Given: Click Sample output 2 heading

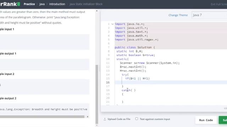Looking at the screenshot, I should (x=8, y=98).
